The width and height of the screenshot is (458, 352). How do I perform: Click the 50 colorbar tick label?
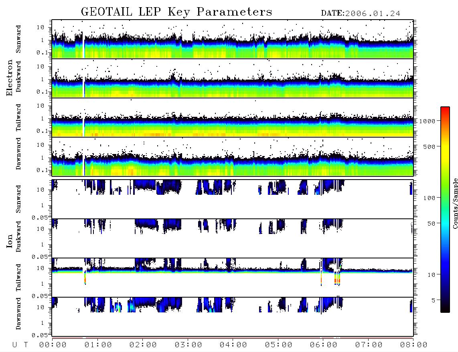point(431,224)
